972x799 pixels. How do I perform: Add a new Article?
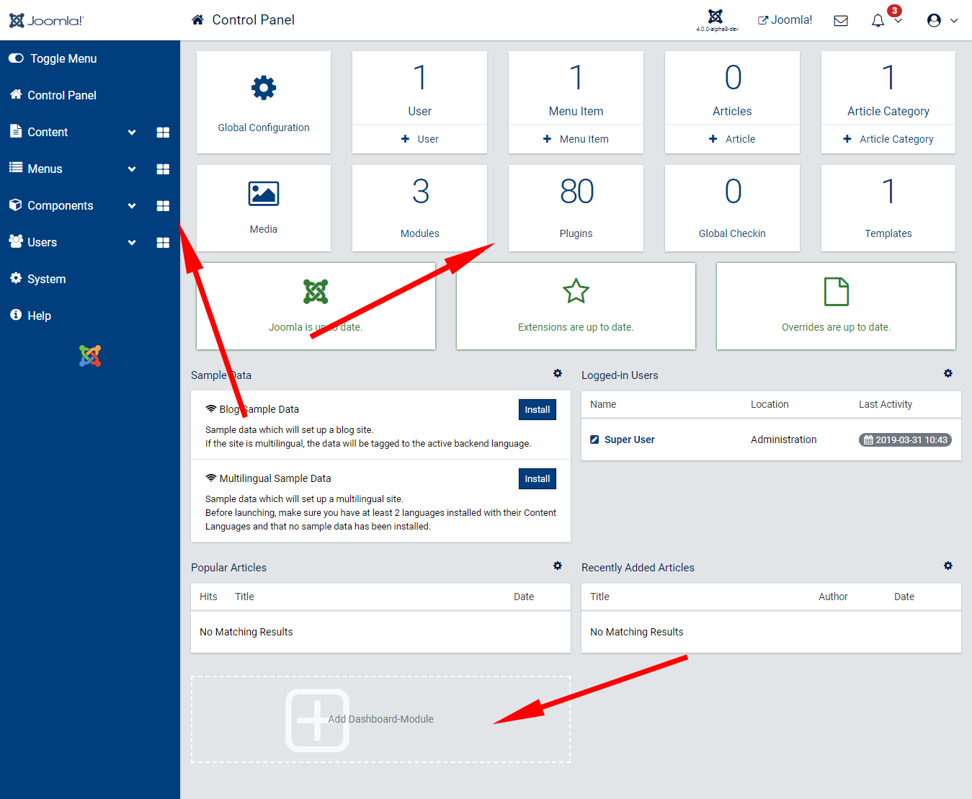[x=732, y=139]
